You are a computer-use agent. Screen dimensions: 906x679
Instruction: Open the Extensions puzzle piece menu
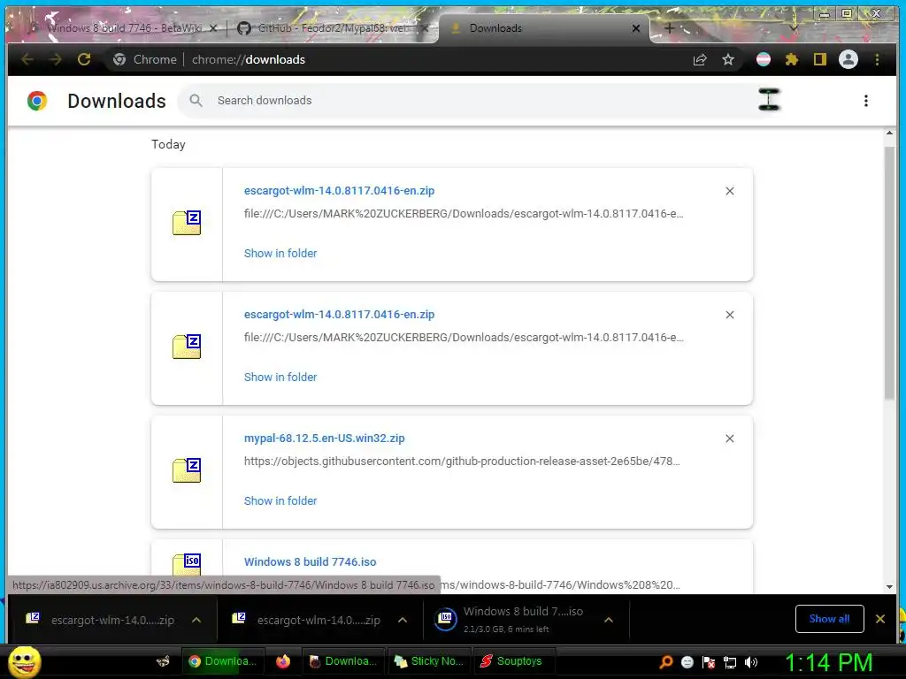coord(792,59)
